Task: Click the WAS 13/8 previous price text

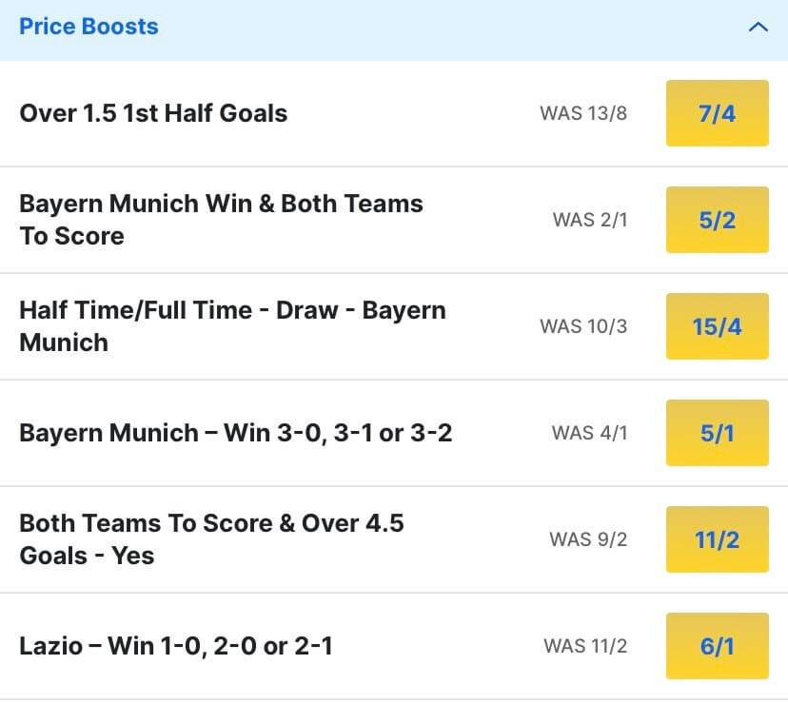Action: tap(583, 113)
